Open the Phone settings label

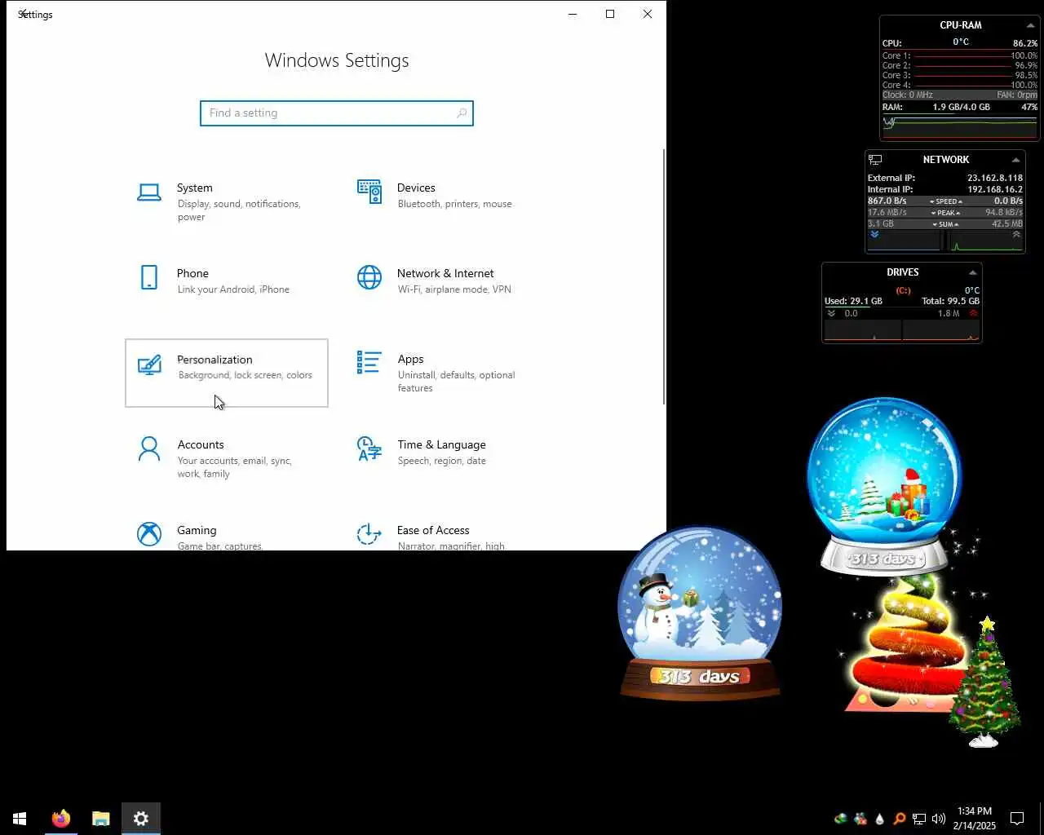pos(192,273)
